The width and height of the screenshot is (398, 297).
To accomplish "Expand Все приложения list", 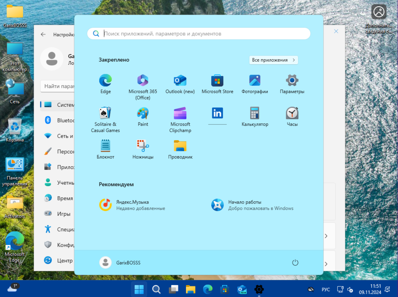I will tap(273, 60).
